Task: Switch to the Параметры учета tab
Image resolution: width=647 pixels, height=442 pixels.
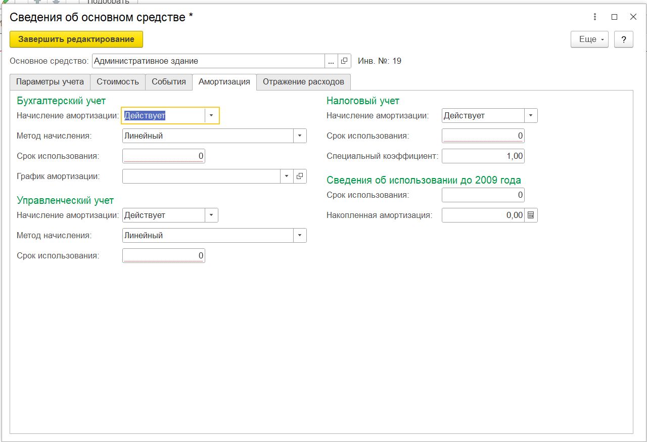Action: pos(50,82)
